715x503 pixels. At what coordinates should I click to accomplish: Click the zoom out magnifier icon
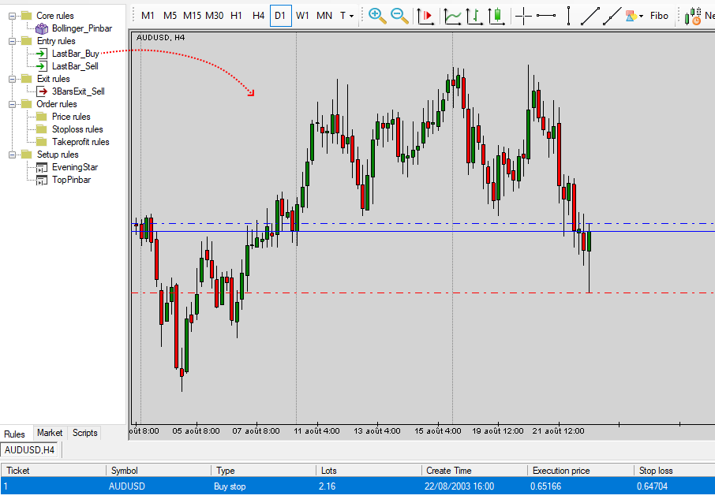coord(399,15)
